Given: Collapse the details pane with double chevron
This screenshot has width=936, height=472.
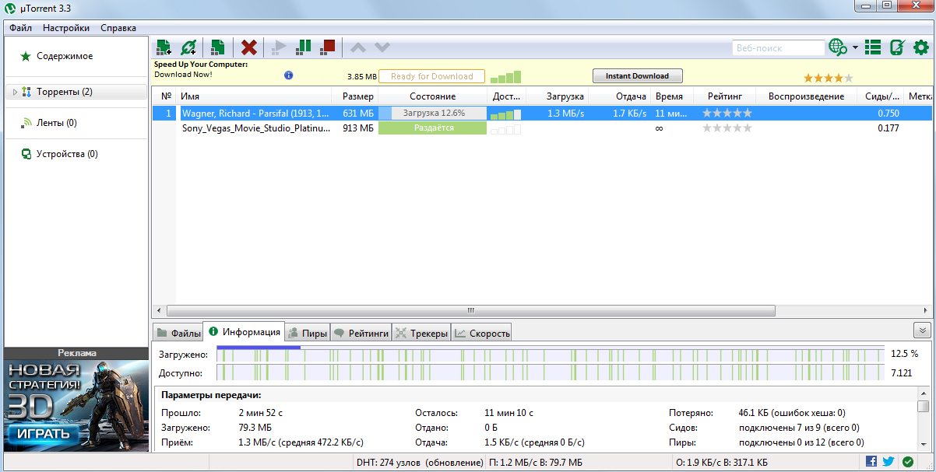Looking at the screenshot, I should coord(922,330).
